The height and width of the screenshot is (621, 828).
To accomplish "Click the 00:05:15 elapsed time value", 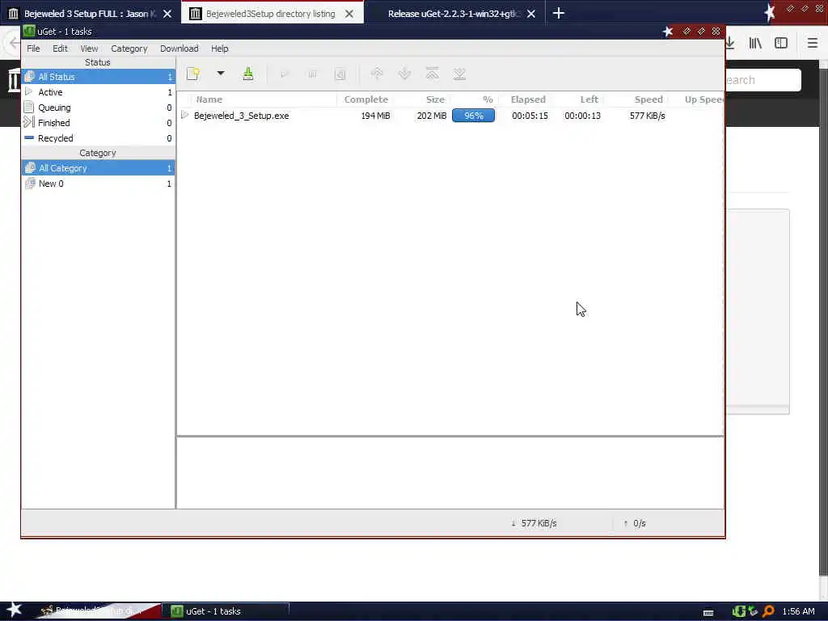I will tap(530, 116).
